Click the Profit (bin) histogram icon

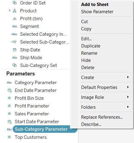[15, 19]
